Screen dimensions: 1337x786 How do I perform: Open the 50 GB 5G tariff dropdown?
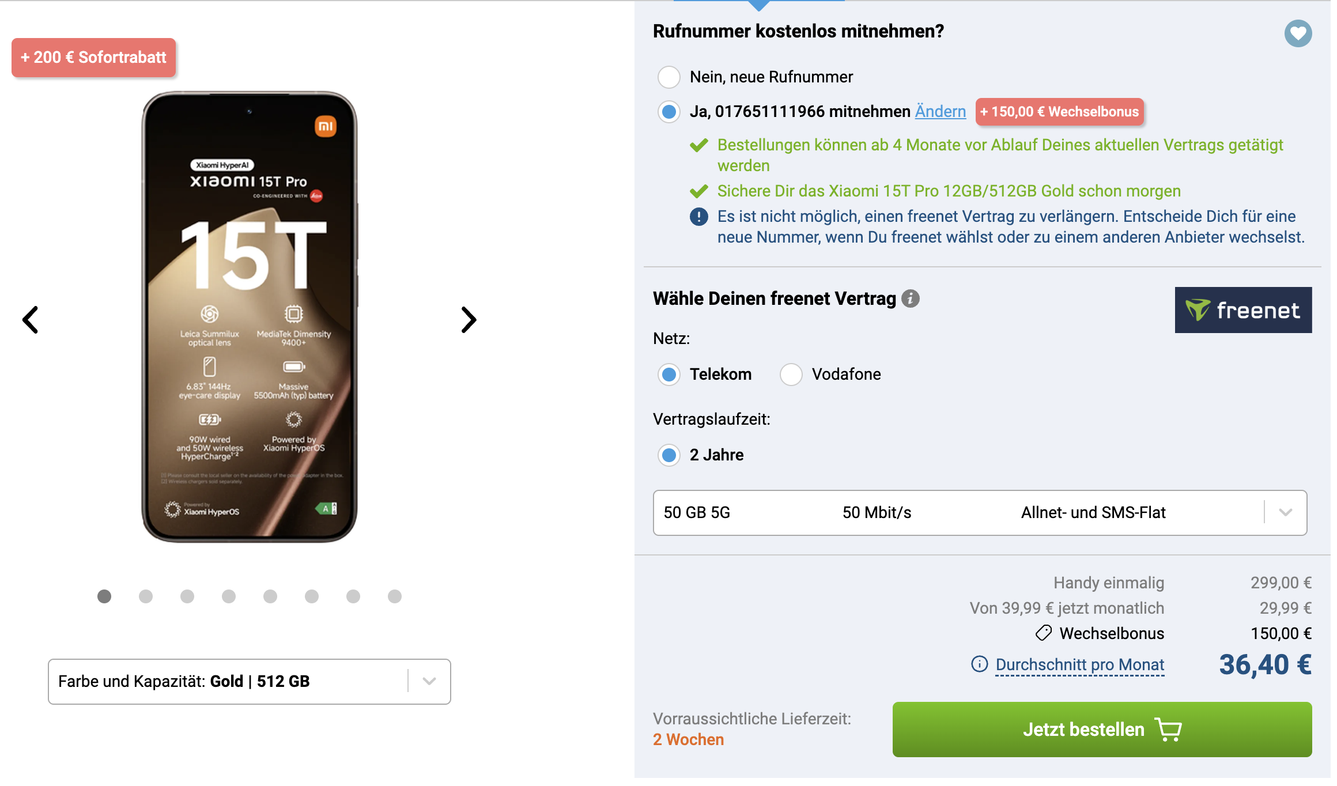pos(980,513)
